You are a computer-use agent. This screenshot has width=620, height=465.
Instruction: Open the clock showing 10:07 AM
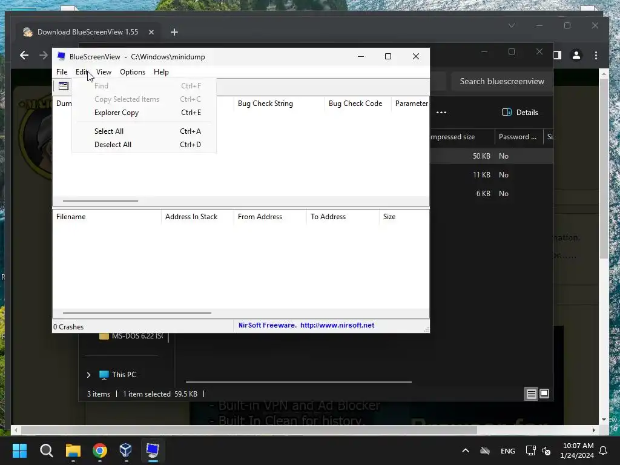[578, 450]
